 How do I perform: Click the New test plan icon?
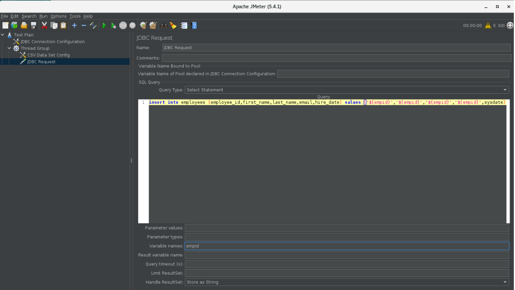[5, 25]
